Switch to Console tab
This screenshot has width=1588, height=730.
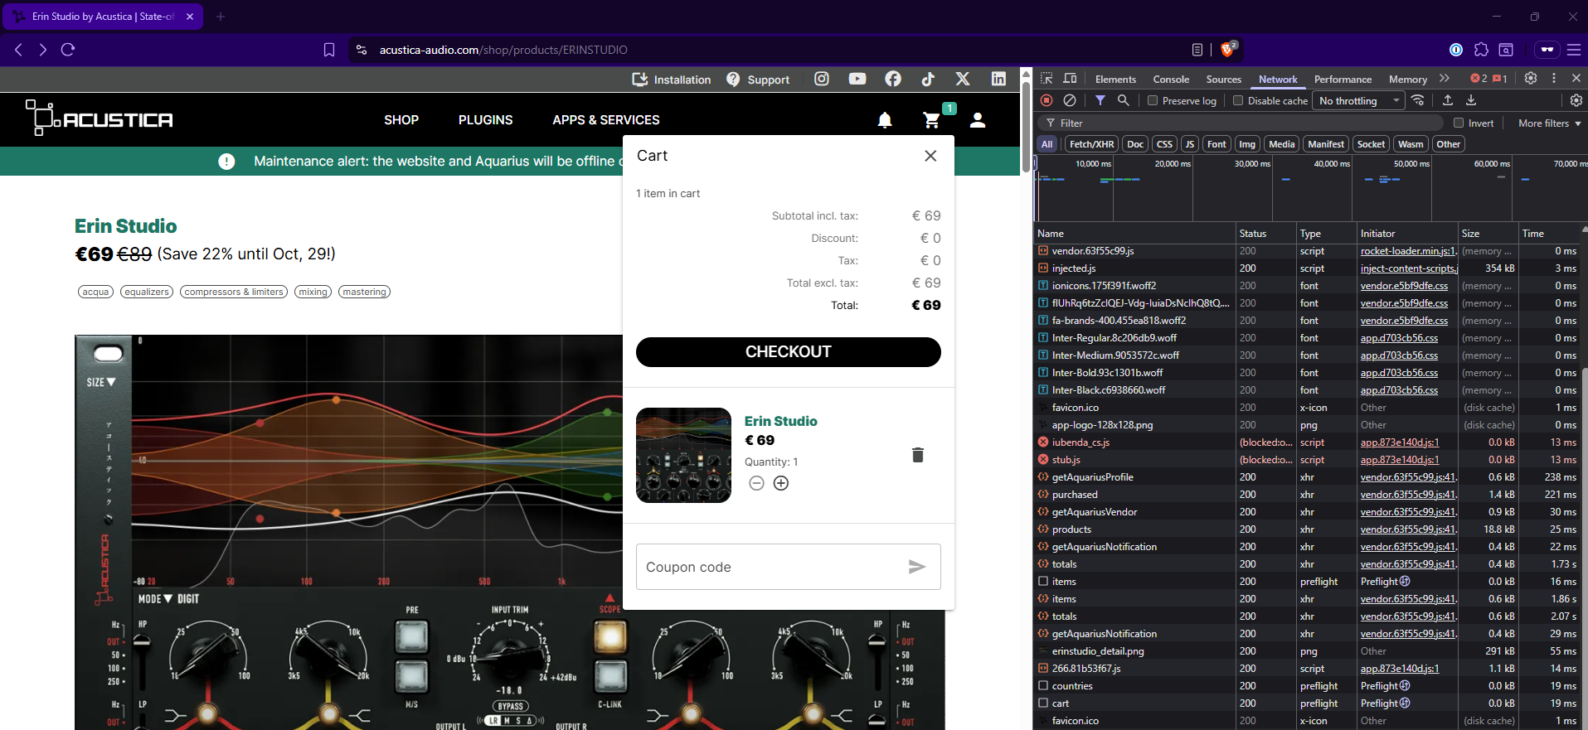(1171, 79)
